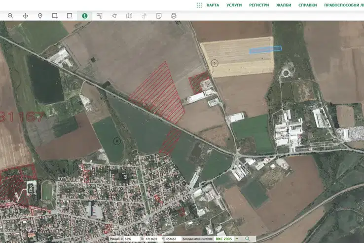Screen dimensions: 364x243
Task: Click the circled number 6 map marker
Action: tap(117, 141)
